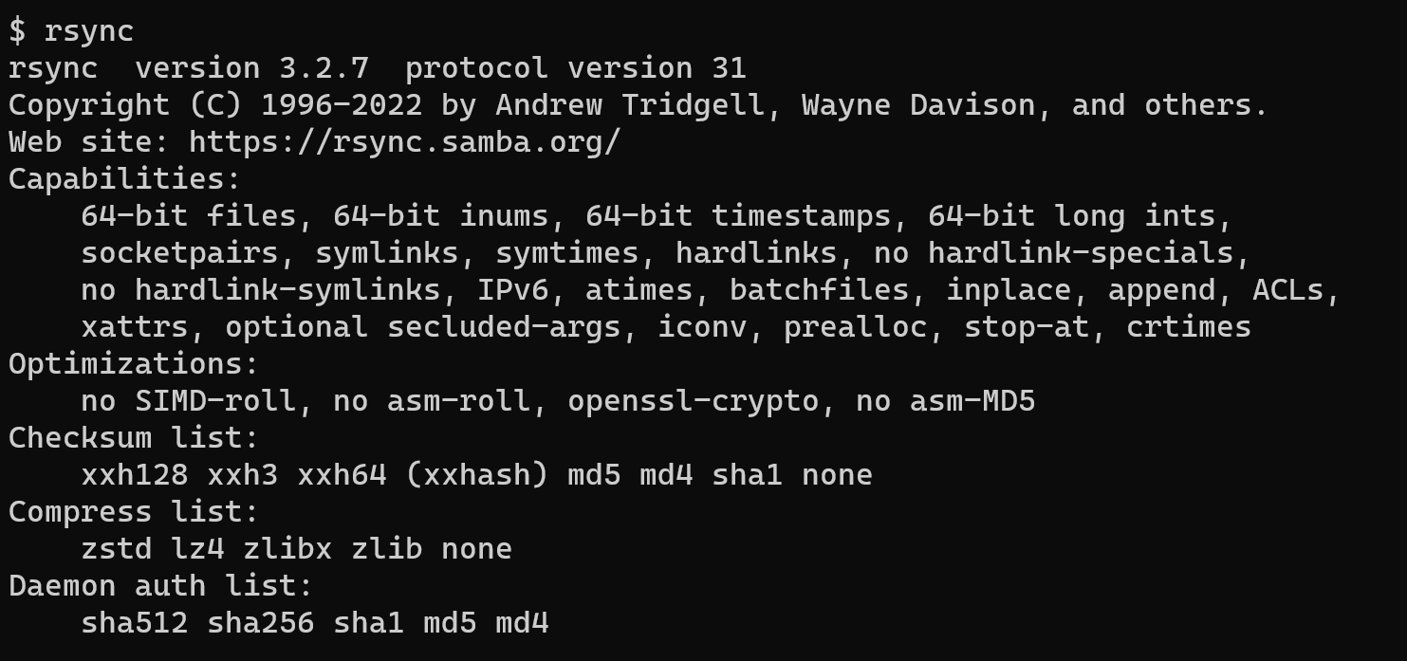Open the https://rsync.samba.org/ web site link
Image resolution: width=1407 pixels, height=661 pixels.
pyautogui.click(x=404, y=142)
